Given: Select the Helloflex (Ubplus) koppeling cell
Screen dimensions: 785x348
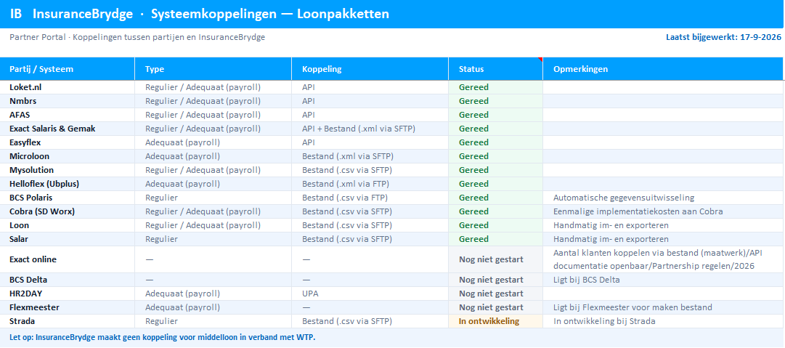Looking at the screenshot, I should (x=370, y=184).
